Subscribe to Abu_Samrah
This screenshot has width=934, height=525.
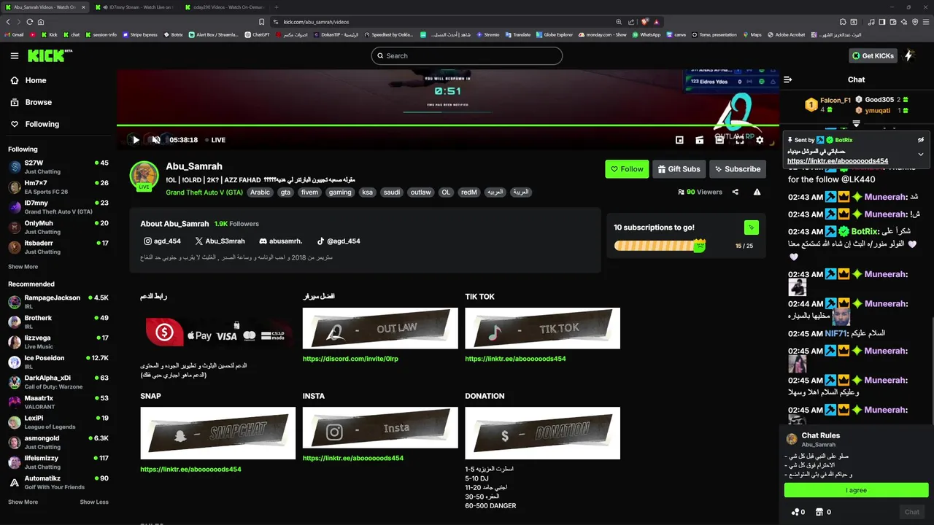738,169
